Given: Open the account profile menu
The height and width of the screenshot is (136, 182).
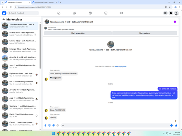Looking at the screenshot, I should tap(176, 13).
